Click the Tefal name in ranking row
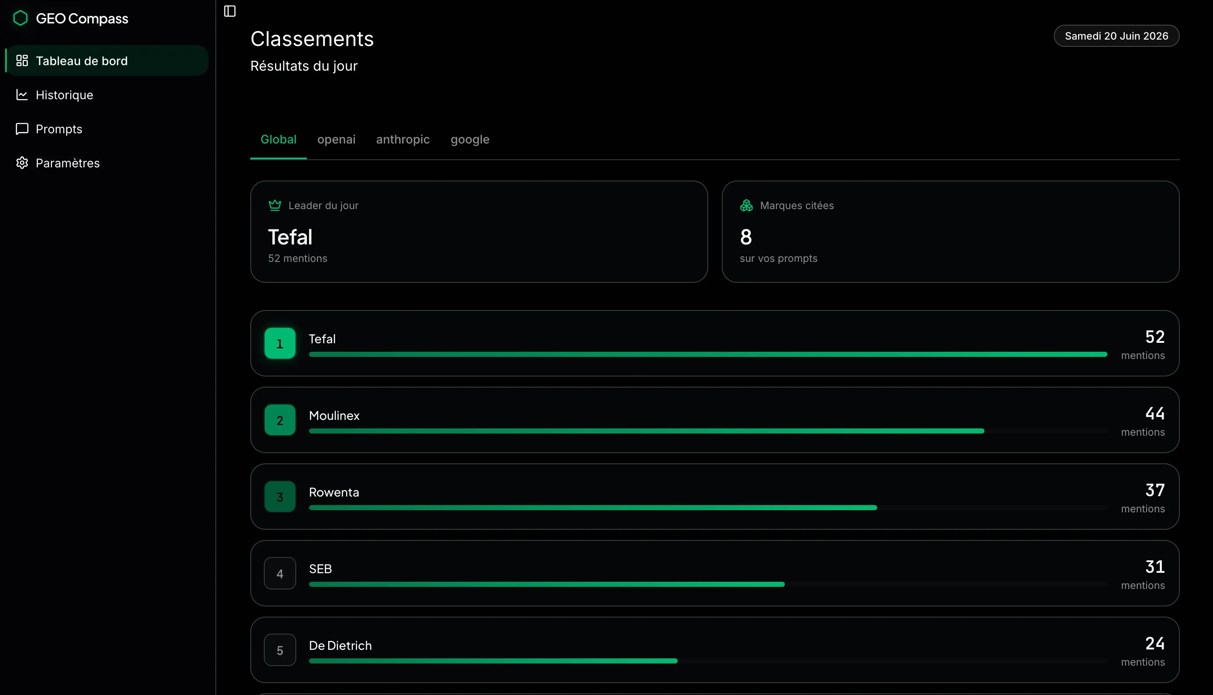The image size is (1213, 695). point(322,339)
